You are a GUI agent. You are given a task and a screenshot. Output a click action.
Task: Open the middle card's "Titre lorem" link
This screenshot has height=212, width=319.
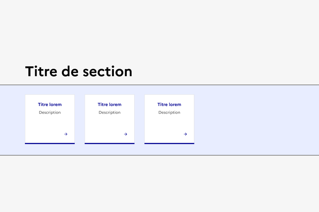[x=110, y=105]
